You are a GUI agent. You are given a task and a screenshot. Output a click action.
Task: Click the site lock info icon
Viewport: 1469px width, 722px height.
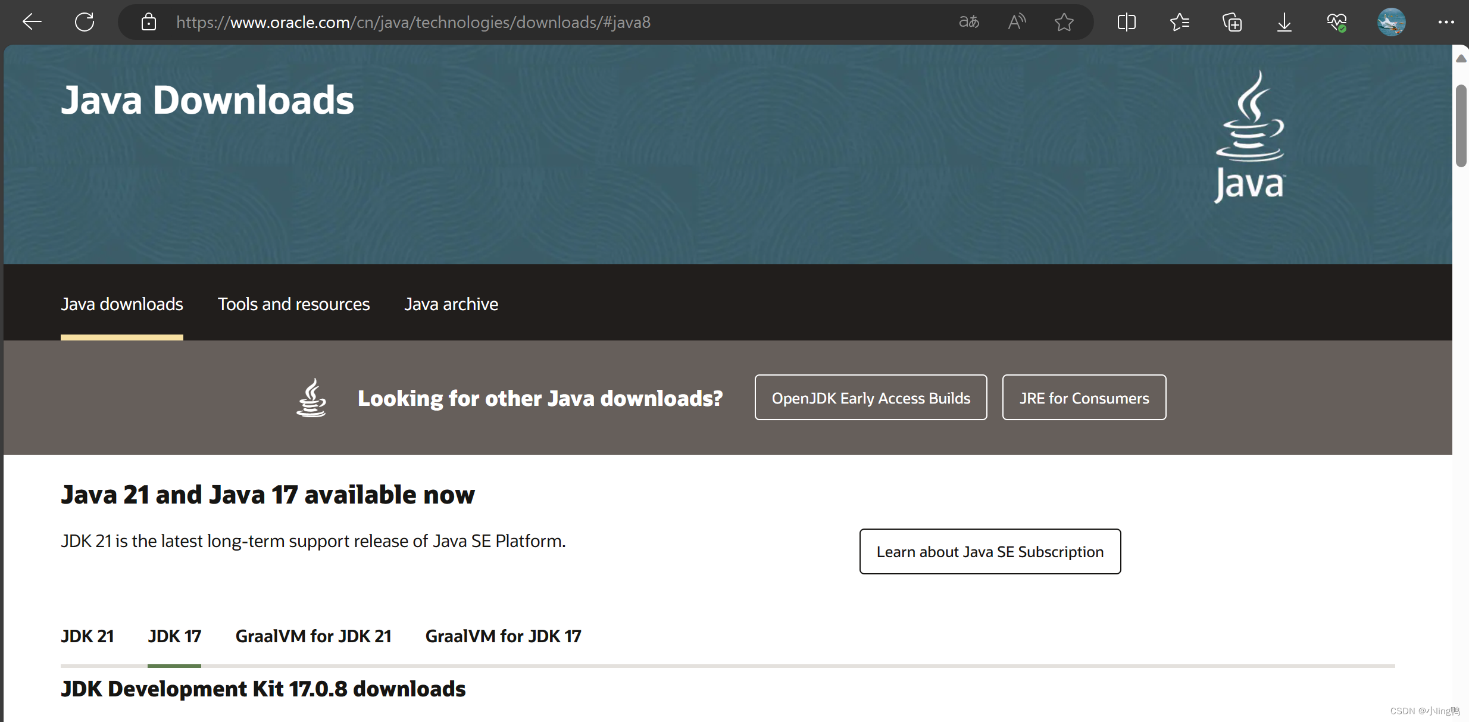[148, 22]
